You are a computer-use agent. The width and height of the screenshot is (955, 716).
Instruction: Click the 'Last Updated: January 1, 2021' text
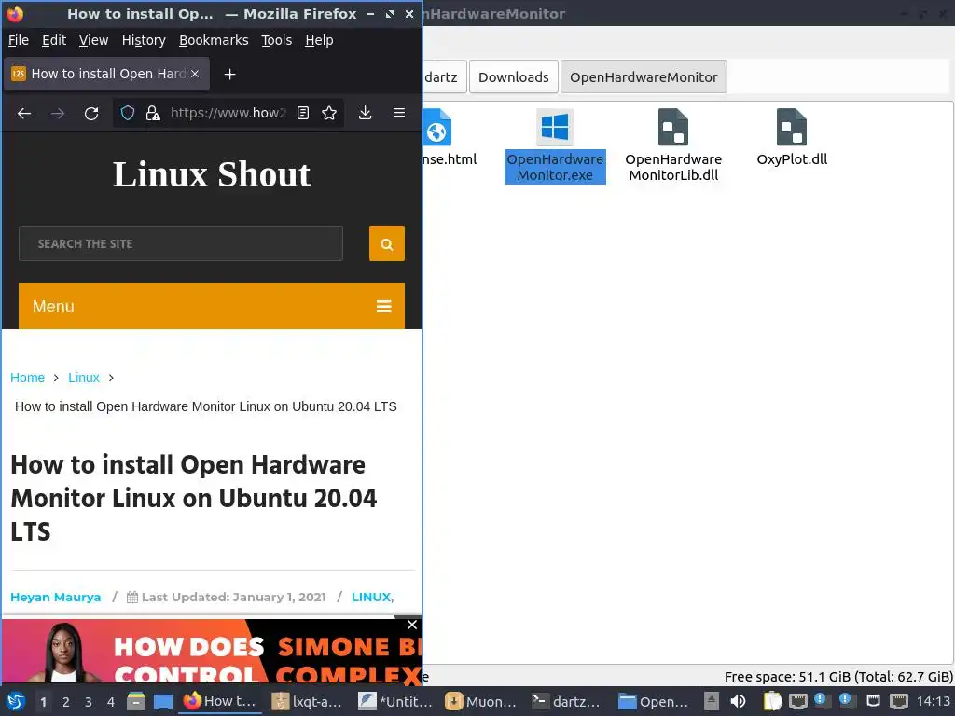234,598
